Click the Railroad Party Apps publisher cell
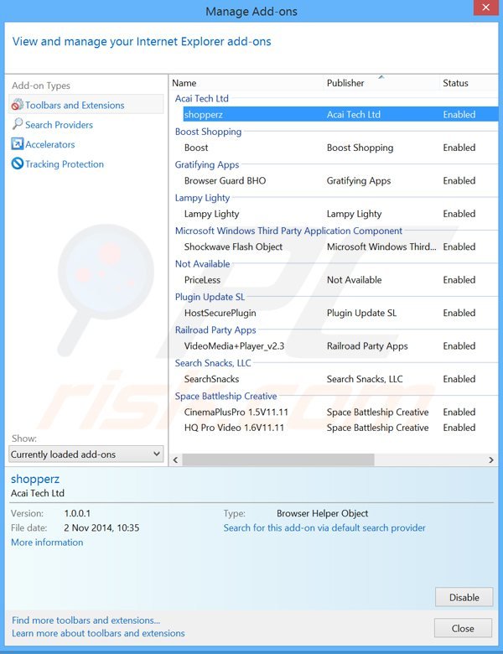 coord(367,345)
